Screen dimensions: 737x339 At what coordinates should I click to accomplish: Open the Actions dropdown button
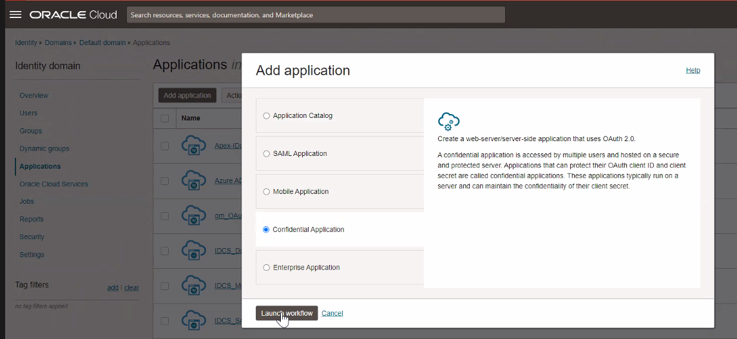pos(232,95)
